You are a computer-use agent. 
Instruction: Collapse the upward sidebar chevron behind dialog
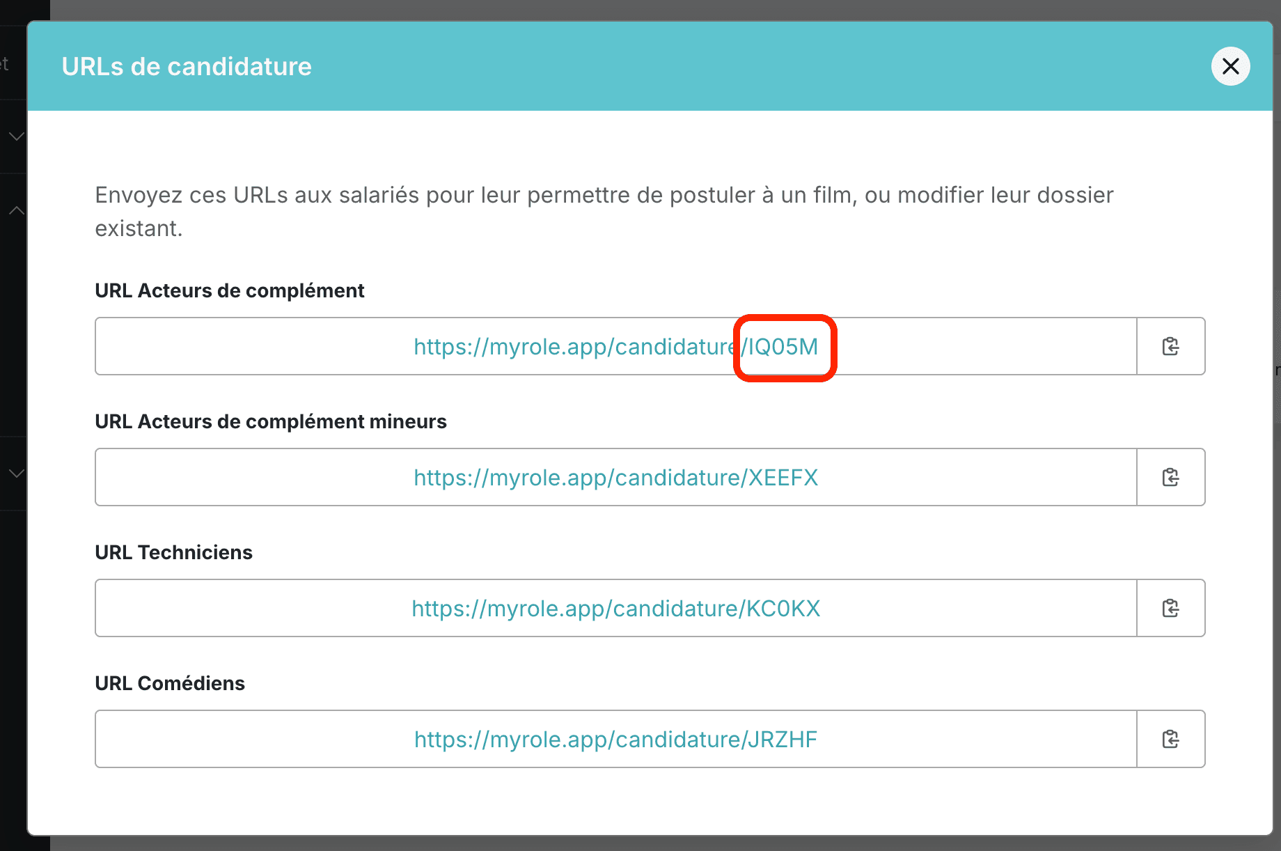[x=16, y=210]
